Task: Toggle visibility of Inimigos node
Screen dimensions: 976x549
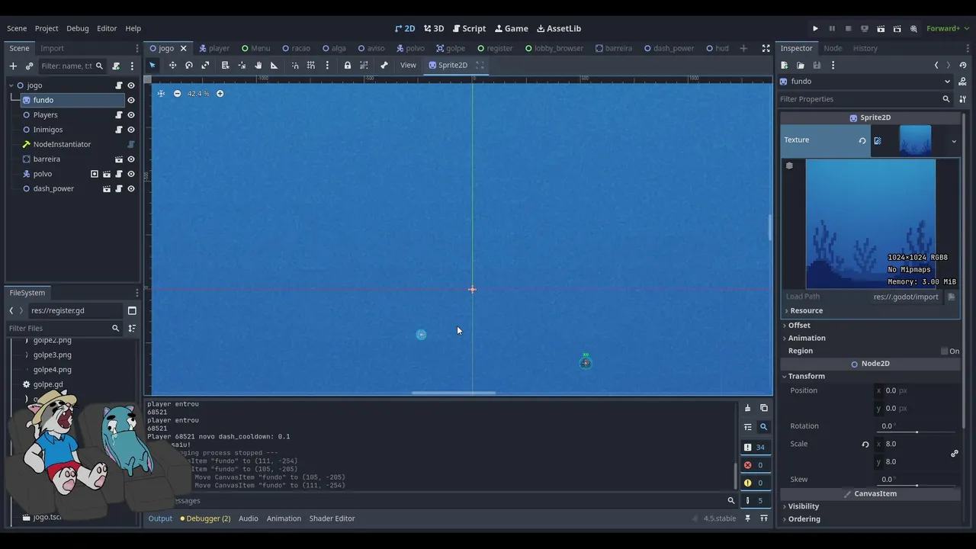Action: pos(131,130)
